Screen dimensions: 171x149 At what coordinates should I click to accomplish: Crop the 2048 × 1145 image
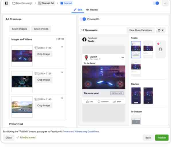click(x=44, y=105)
